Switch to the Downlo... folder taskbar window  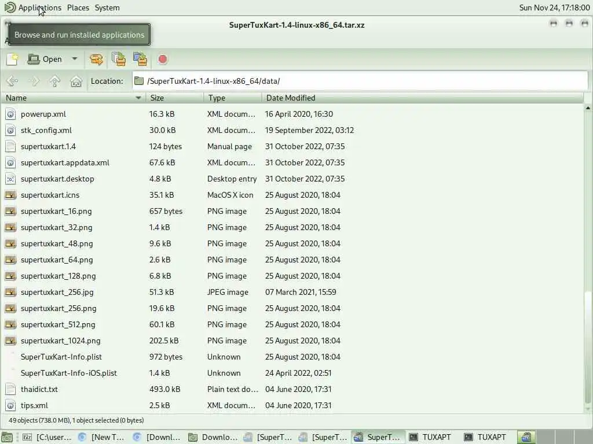coord(213,437)
